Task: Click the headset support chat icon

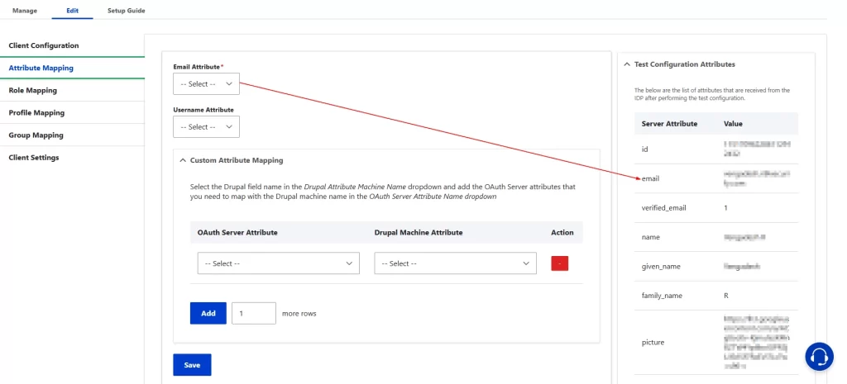Action: pyautogui.click(x=819, y=356)
